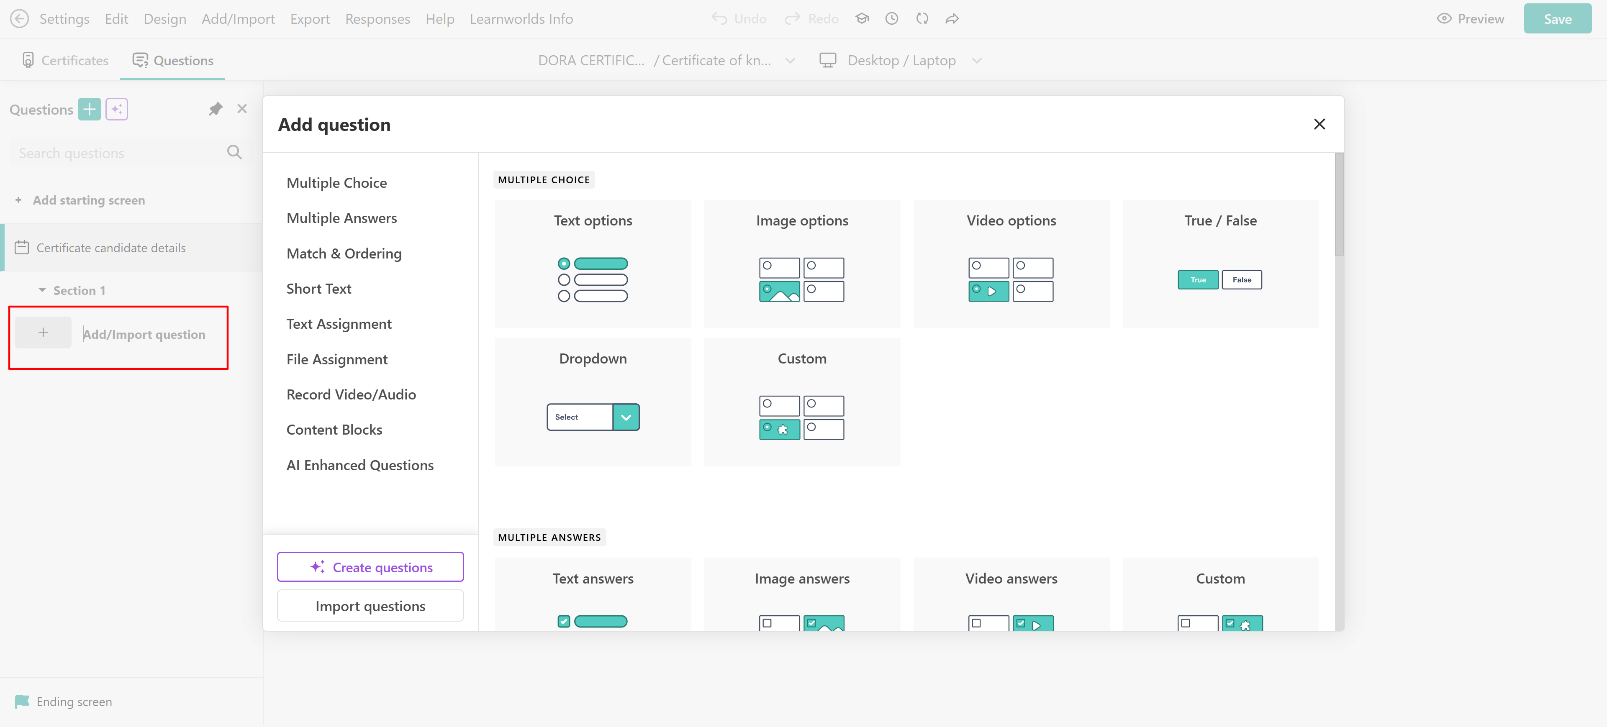
Task: Click the sync refresh icon in toolbar
Action: point(922,19)
